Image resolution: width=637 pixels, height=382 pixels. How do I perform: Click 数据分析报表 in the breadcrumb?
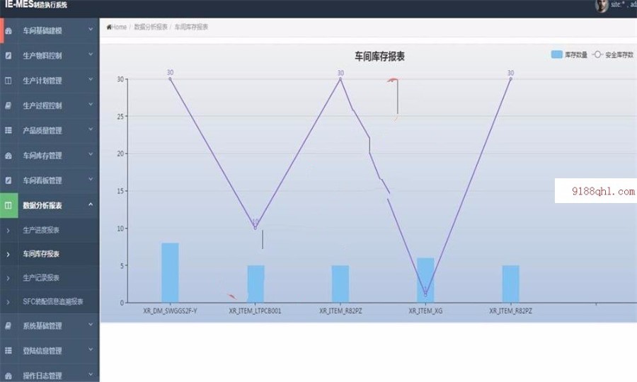coord(151,27)
